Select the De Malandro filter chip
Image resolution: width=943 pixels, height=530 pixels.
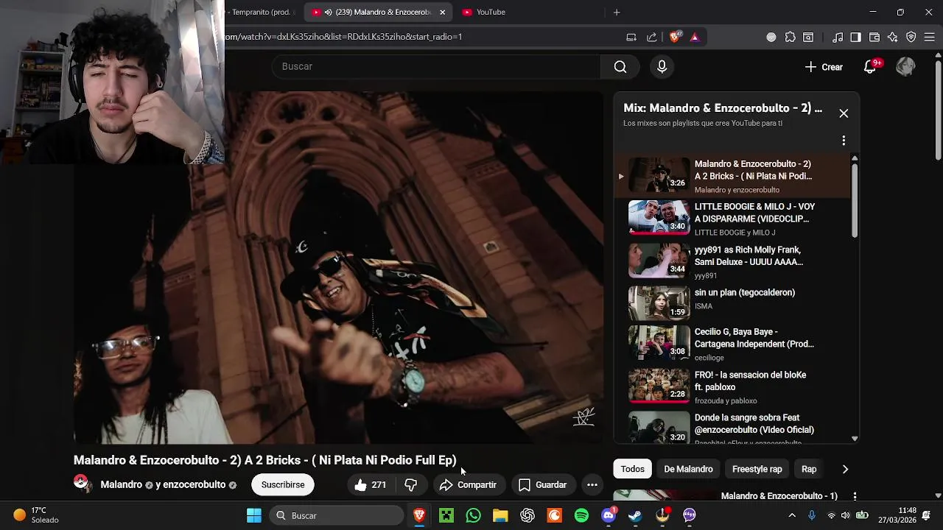click(688, 469)
